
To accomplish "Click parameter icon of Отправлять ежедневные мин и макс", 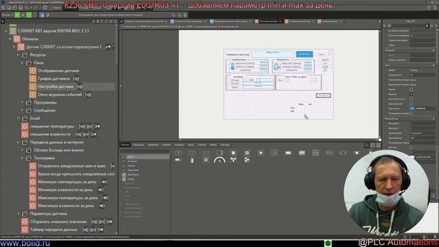I will point(33,166).
